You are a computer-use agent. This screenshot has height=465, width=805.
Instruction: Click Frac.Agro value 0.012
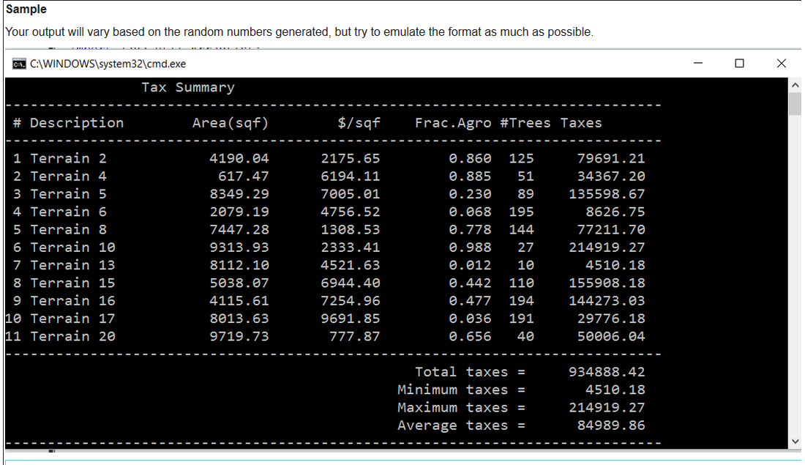coord(470,265)
